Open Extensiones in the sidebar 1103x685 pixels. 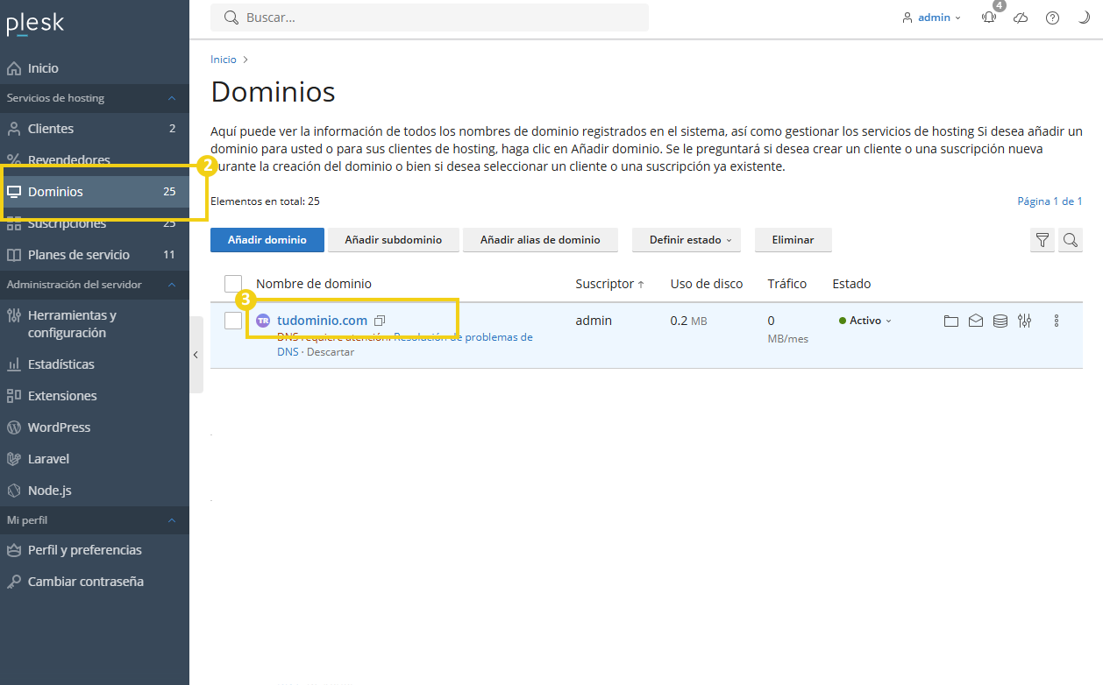click(x=95, y=396)
